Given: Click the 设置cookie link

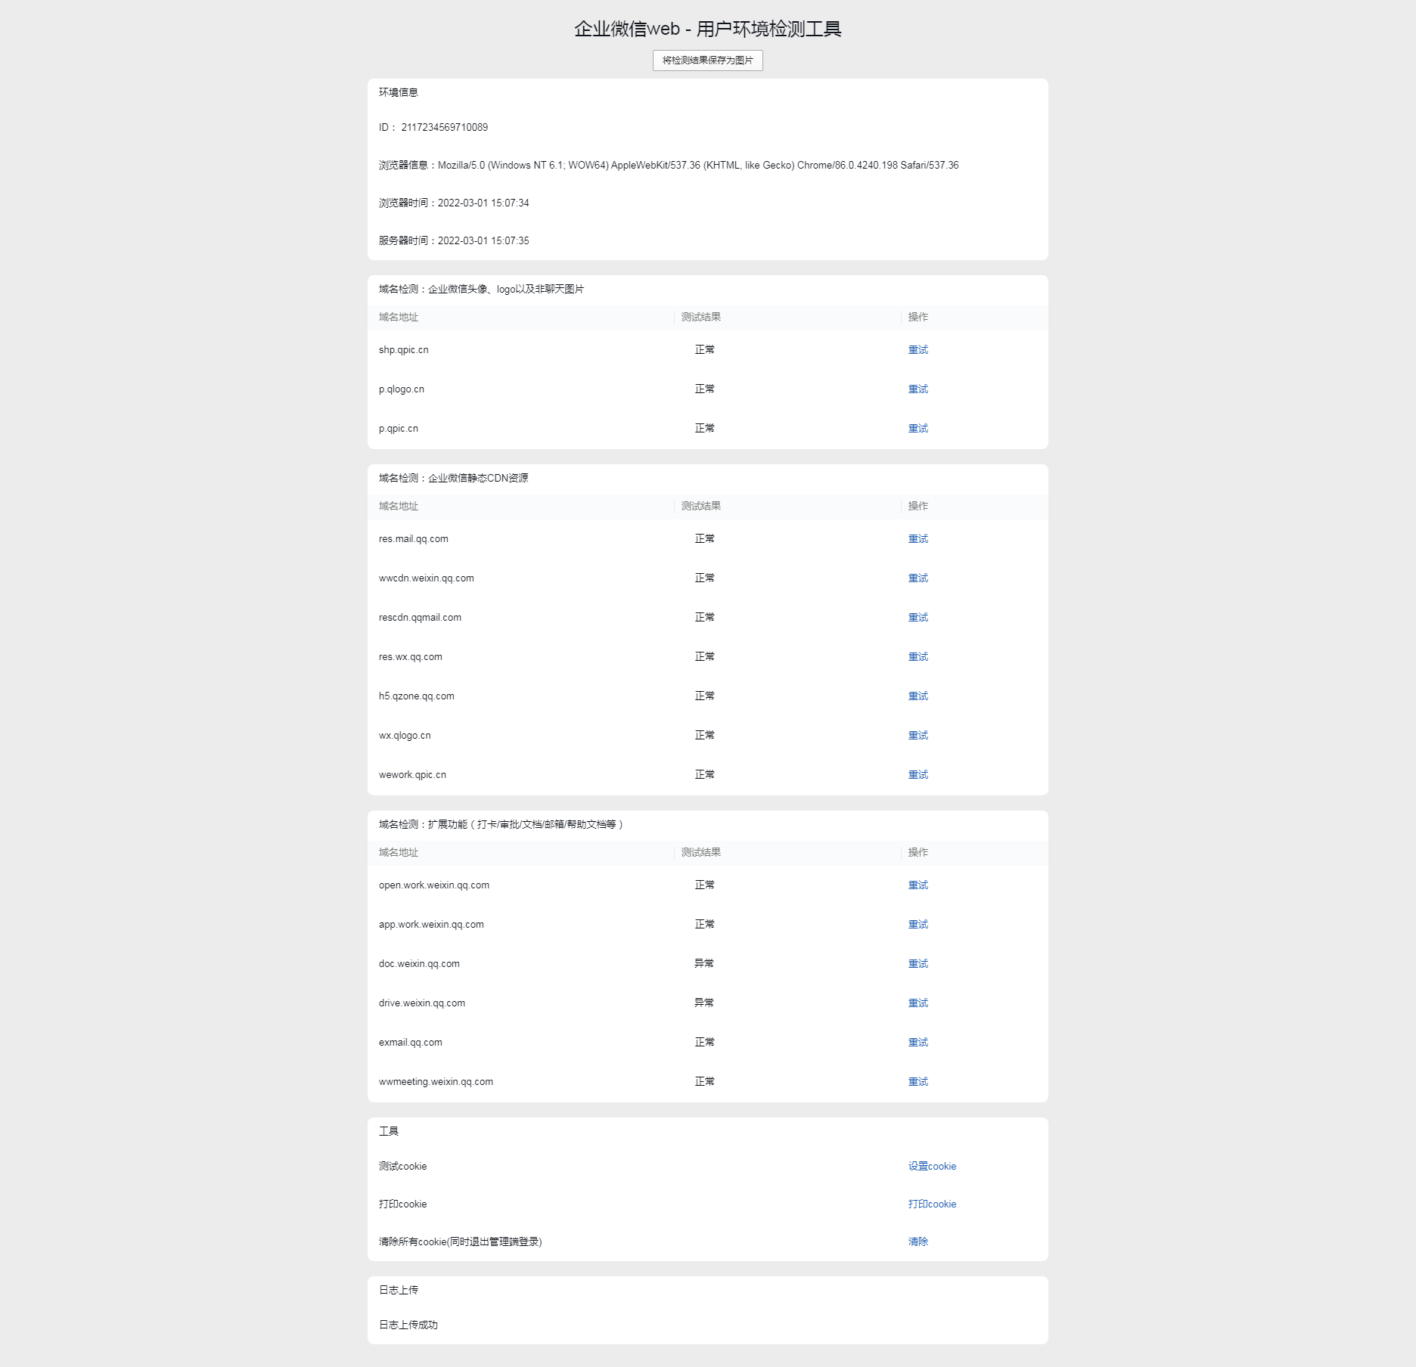Looking at the screenshot, I should [x=932, y=1167].
